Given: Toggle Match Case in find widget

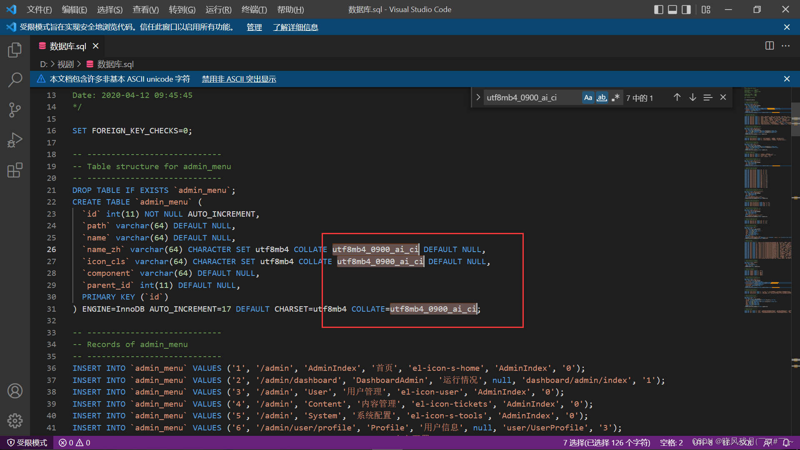Looking at the screenshot, I should tap(588, 97).
